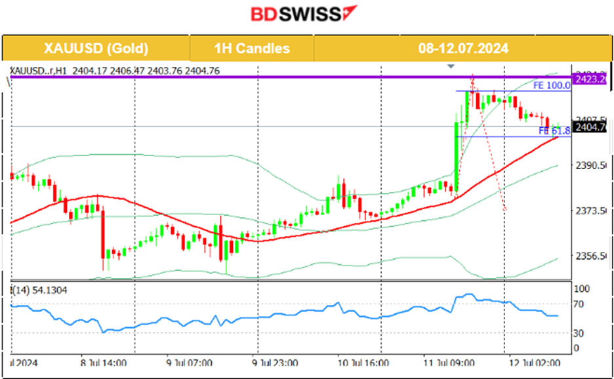Click the current price 2404.7 tag
The width and height of the screenshot is (614, 379).
(589, 127)
